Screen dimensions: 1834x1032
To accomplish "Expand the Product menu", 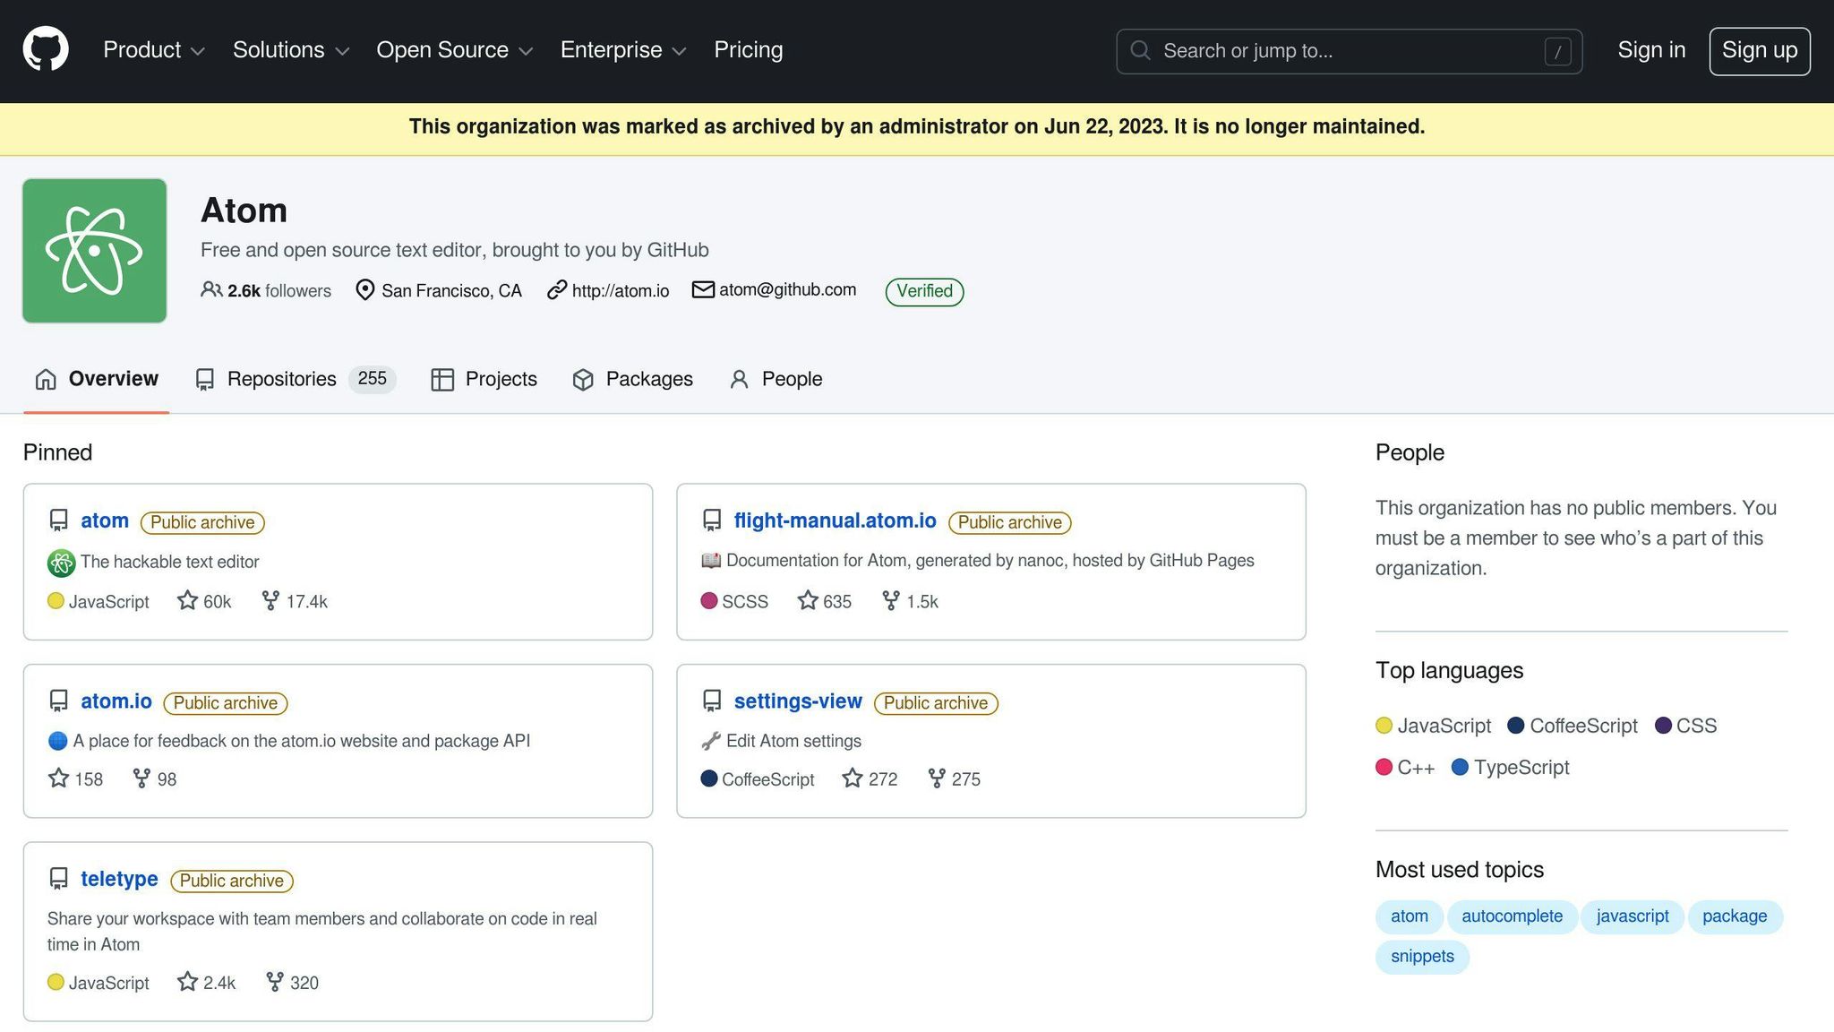I will [153, 50].
